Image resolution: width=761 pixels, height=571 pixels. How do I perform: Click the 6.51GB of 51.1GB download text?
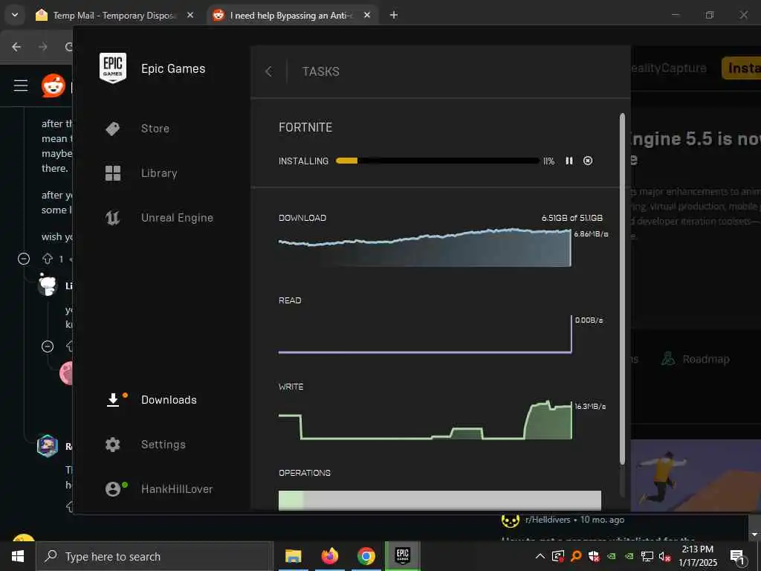572,218
